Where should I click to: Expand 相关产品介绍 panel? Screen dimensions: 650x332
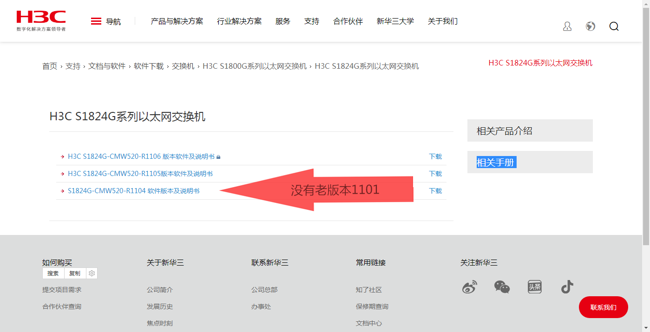point(530,130)
